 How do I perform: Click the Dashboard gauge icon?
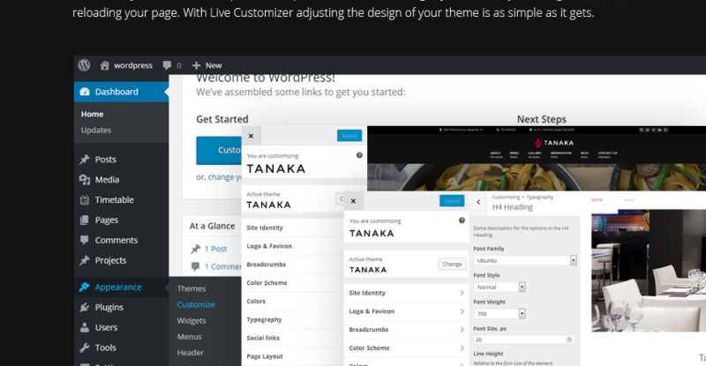pyautogui.click(x=85, y=92)
